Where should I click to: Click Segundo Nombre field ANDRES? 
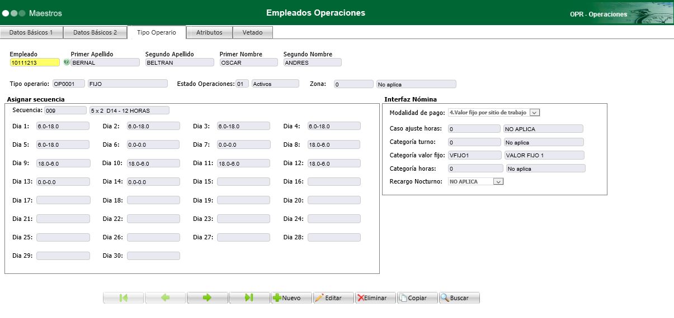pos(313,62)
